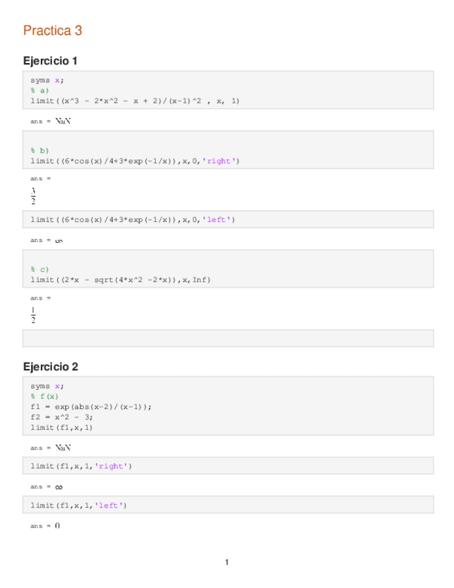Click the sqrt limit code line
The image size is (454, 588).
click(120, 279)
